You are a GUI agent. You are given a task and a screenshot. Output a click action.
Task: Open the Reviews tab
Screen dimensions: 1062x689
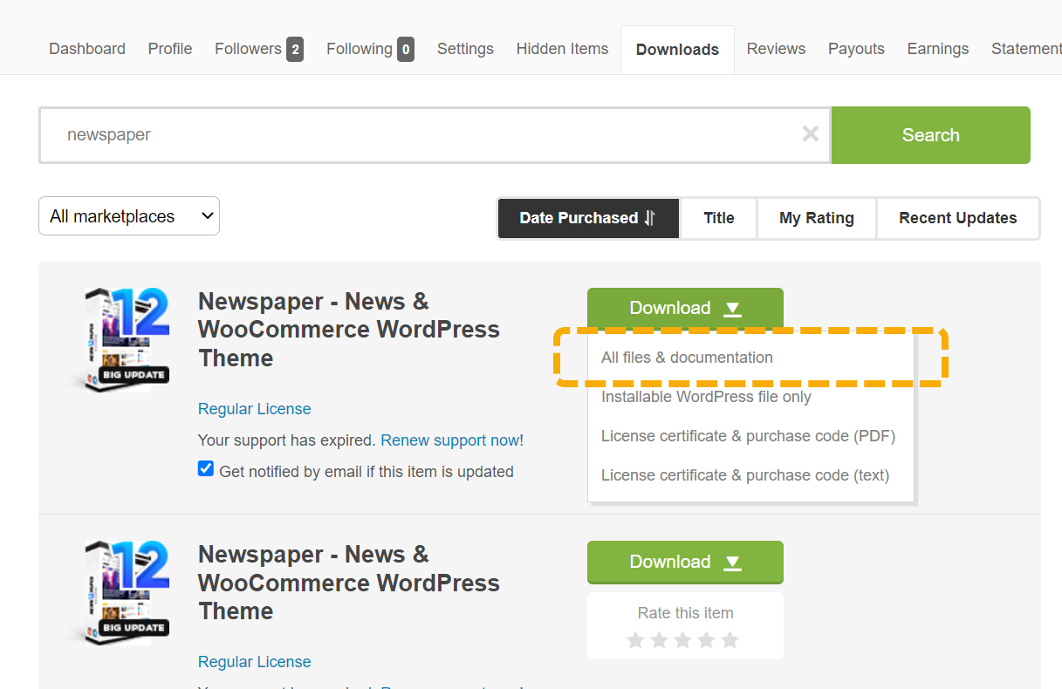coord(776,49)
